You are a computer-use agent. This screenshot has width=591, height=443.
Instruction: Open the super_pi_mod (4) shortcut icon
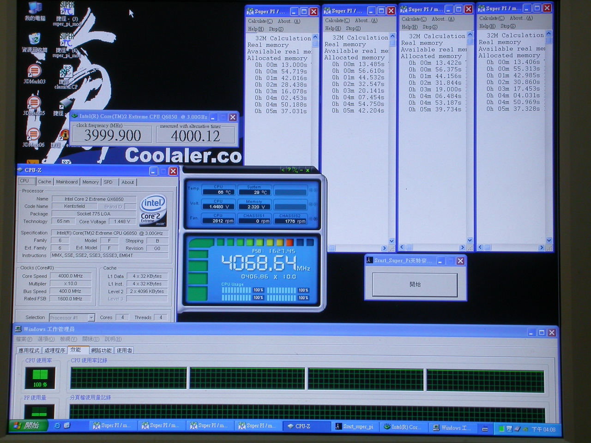tap(67, 45)
